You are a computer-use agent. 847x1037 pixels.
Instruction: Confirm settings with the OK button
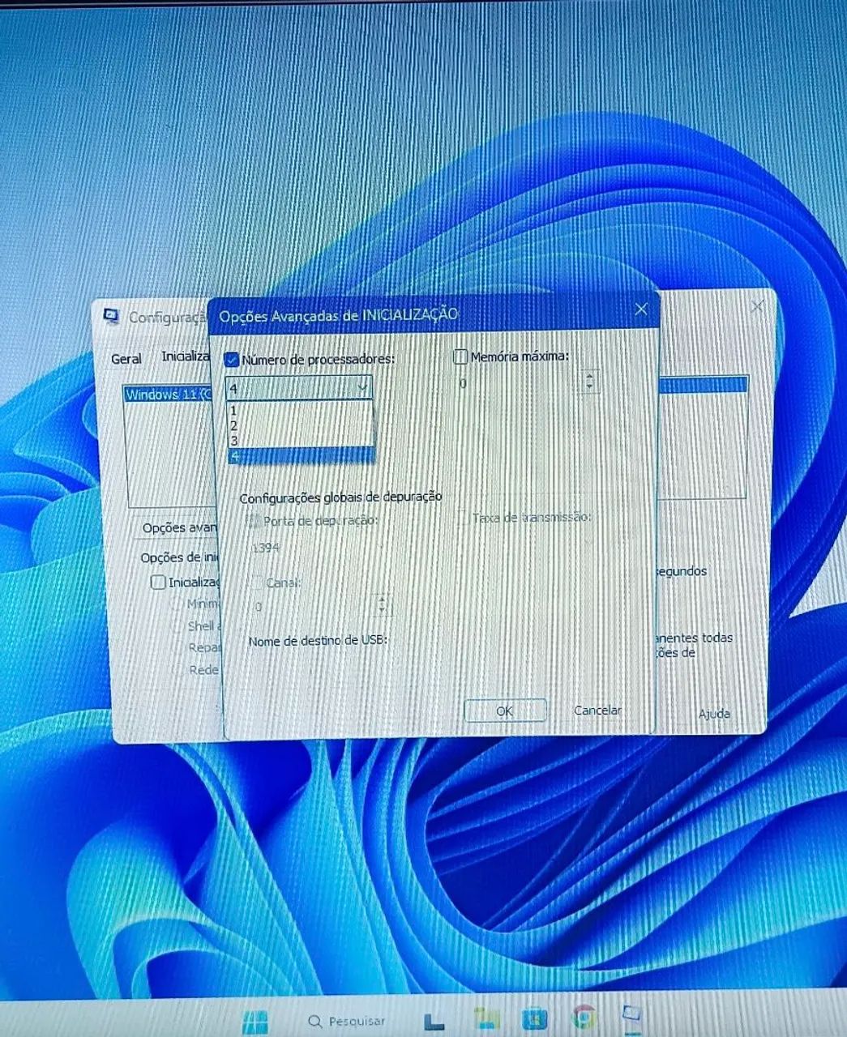click(x=505, y=711)
